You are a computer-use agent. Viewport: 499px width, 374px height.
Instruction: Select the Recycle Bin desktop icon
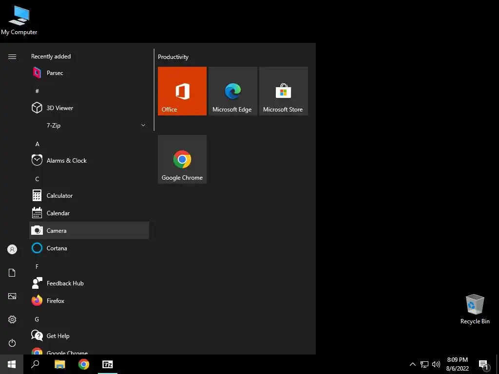[x=475, y=309]
